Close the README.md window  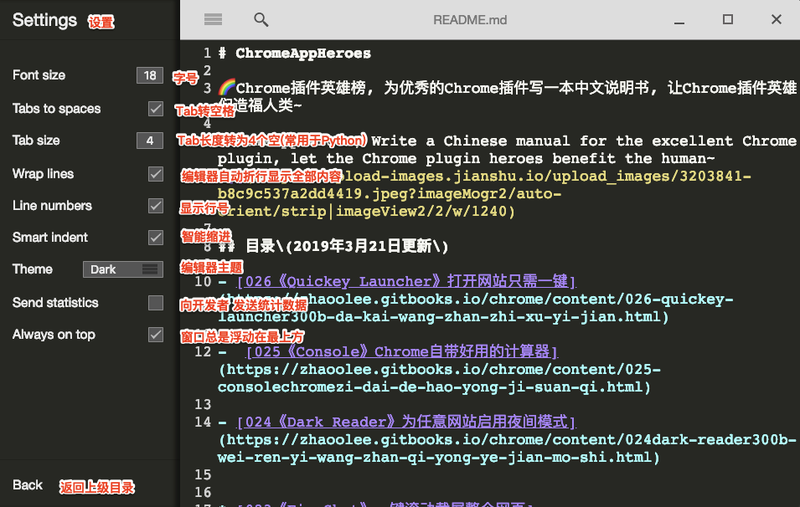pyautogui.click(x=776, y=19)
